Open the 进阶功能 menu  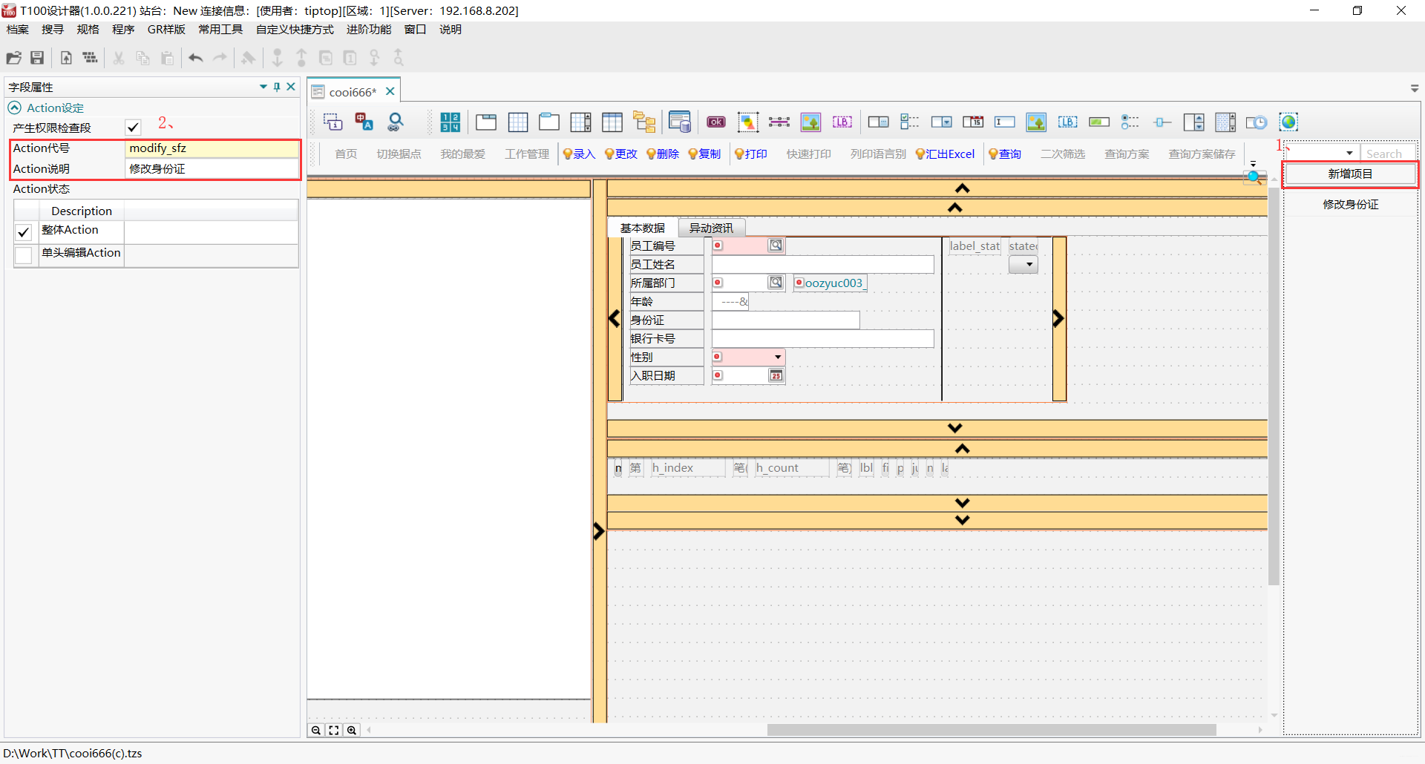coord(369,30)
